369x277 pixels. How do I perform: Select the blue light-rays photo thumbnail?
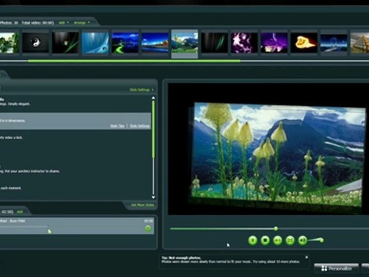95,43
